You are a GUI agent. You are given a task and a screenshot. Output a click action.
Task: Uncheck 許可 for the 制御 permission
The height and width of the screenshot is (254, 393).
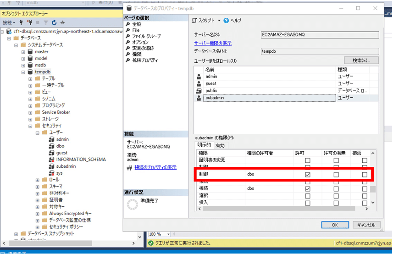point(308,175)
